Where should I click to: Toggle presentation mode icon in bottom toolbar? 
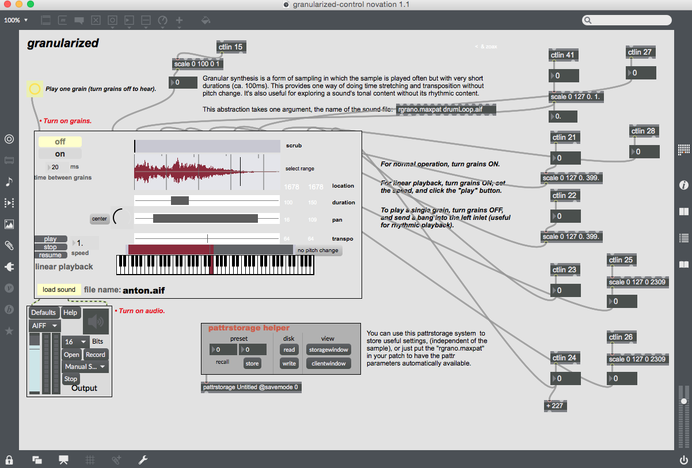pyautogui.click(x=63, y=459)
